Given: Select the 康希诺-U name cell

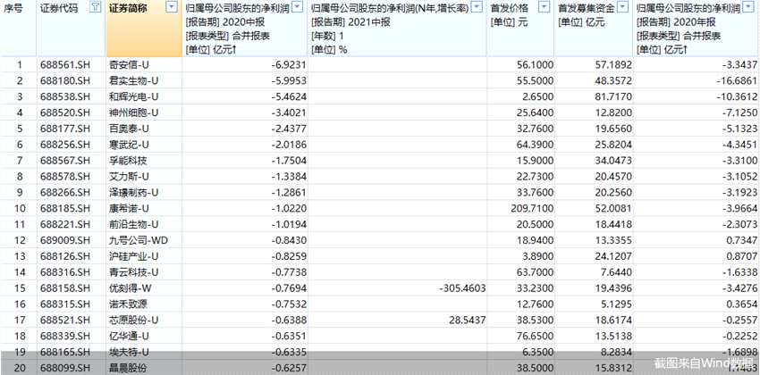Looking at the screenshot, I should (x=130, y=209).
